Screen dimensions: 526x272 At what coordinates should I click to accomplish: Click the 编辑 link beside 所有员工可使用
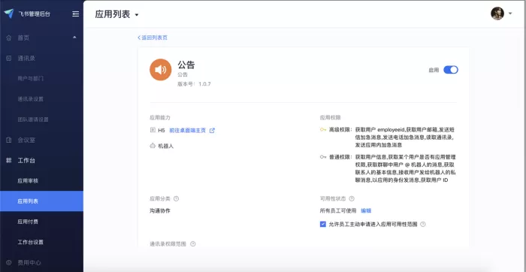coord(366,210)
